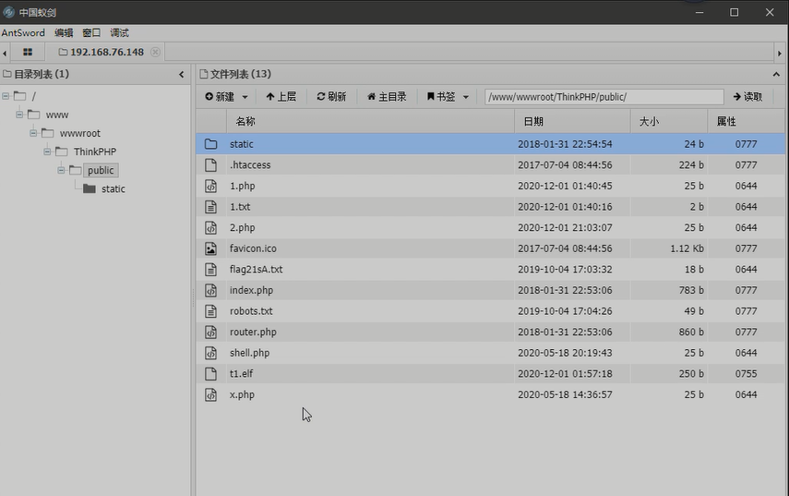The width and height of the screenshot is (789, 496).
Task: Click the x.php code file icon
Action: click(x=210, y=394)
